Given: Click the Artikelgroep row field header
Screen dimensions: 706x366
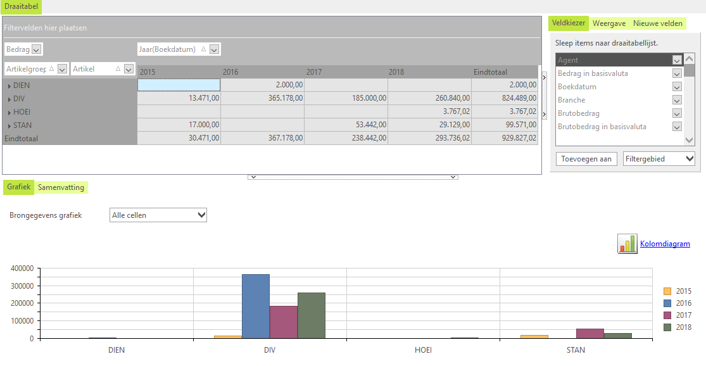Looking at the screenshot, I should point(37,68).
